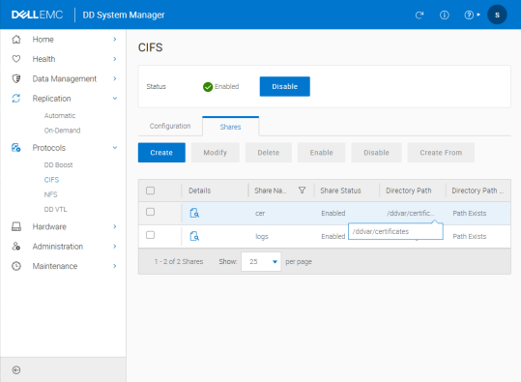The height and width of the screenshot is (382, 521).
Task: Expand the Administration menu chevron
Action: click(x=115, y=247)
